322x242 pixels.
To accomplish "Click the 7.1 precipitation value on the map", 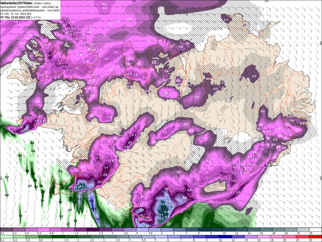I will (x=142, y=210).
